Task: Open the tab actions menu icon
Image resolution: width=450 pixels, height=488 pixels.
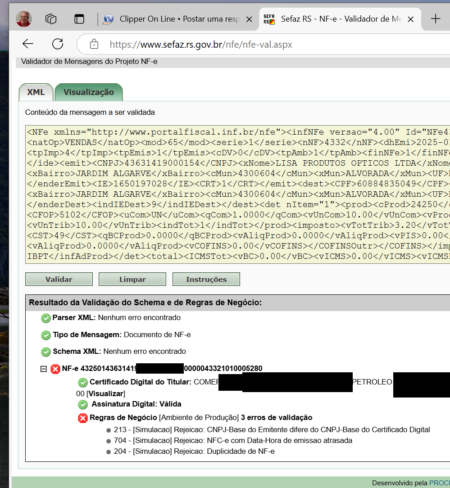Action: [79, 19]
